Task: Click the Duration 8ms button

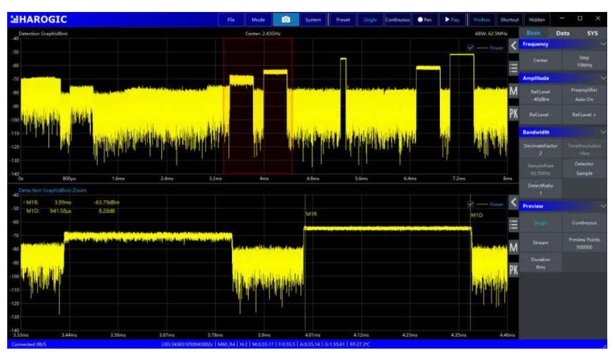Action: [541, 263]
